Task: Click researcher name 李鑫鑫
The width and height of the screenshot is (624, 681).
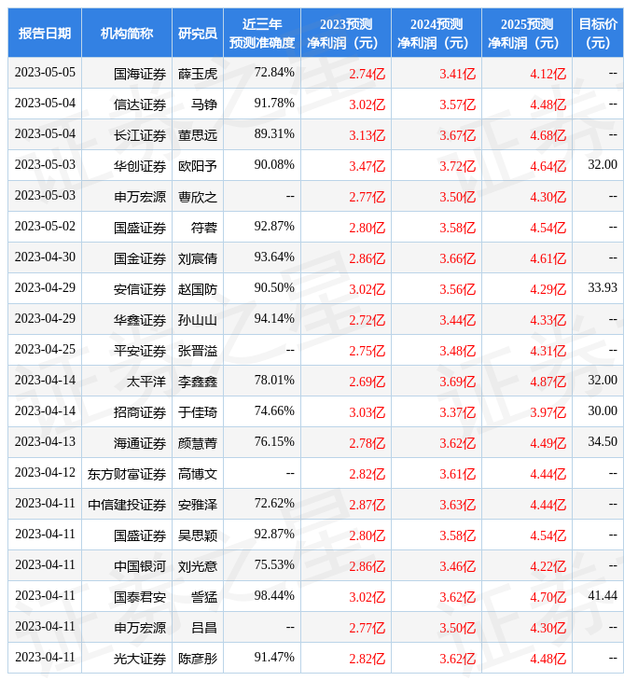Action: point(198,382)
